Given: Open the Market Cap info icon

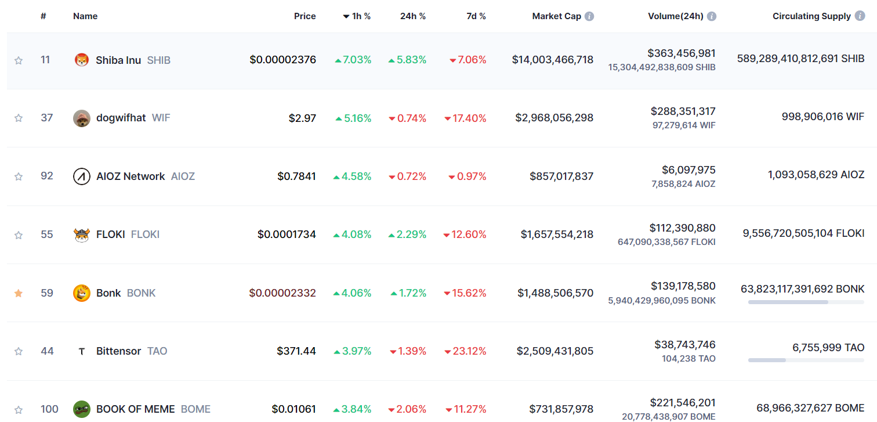Looking at the screenshot, I should click(x=589, y=16).
